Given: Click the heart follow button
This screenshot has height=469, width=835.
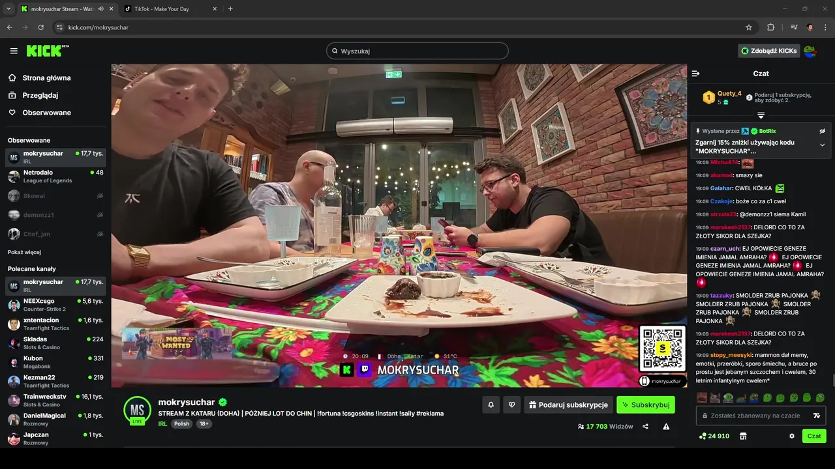Looking at the screenshot, I should coord(511,405).
